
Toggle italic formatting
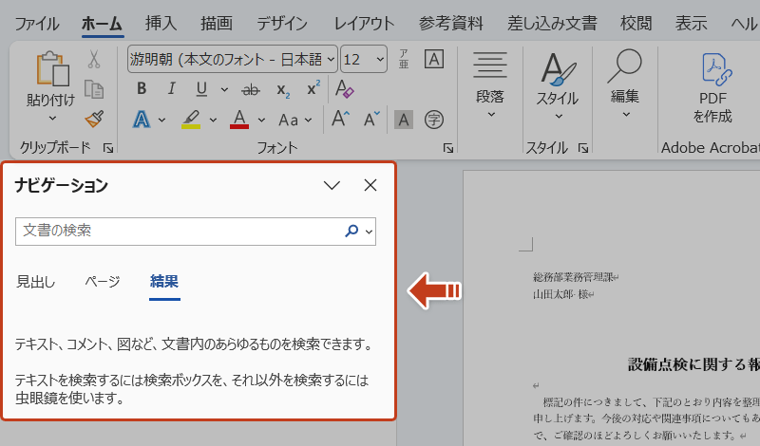[x=171, y=88]
